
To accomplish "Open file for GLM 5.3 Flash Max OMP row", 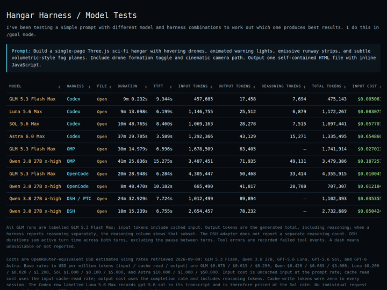I will coord(102,149).
